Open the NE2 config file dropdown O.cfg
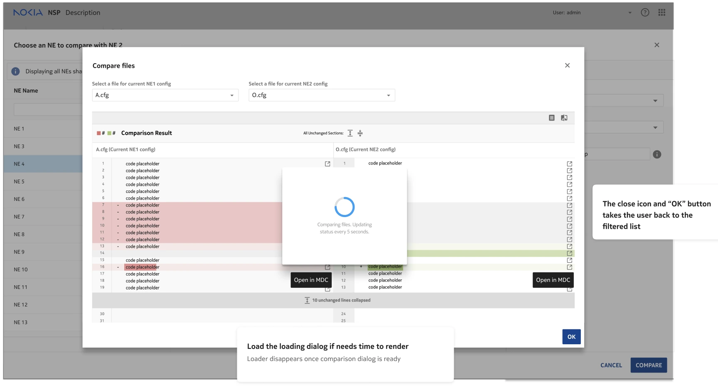The image size is (718, 390). pyautogui.click(x=322, y=95)
